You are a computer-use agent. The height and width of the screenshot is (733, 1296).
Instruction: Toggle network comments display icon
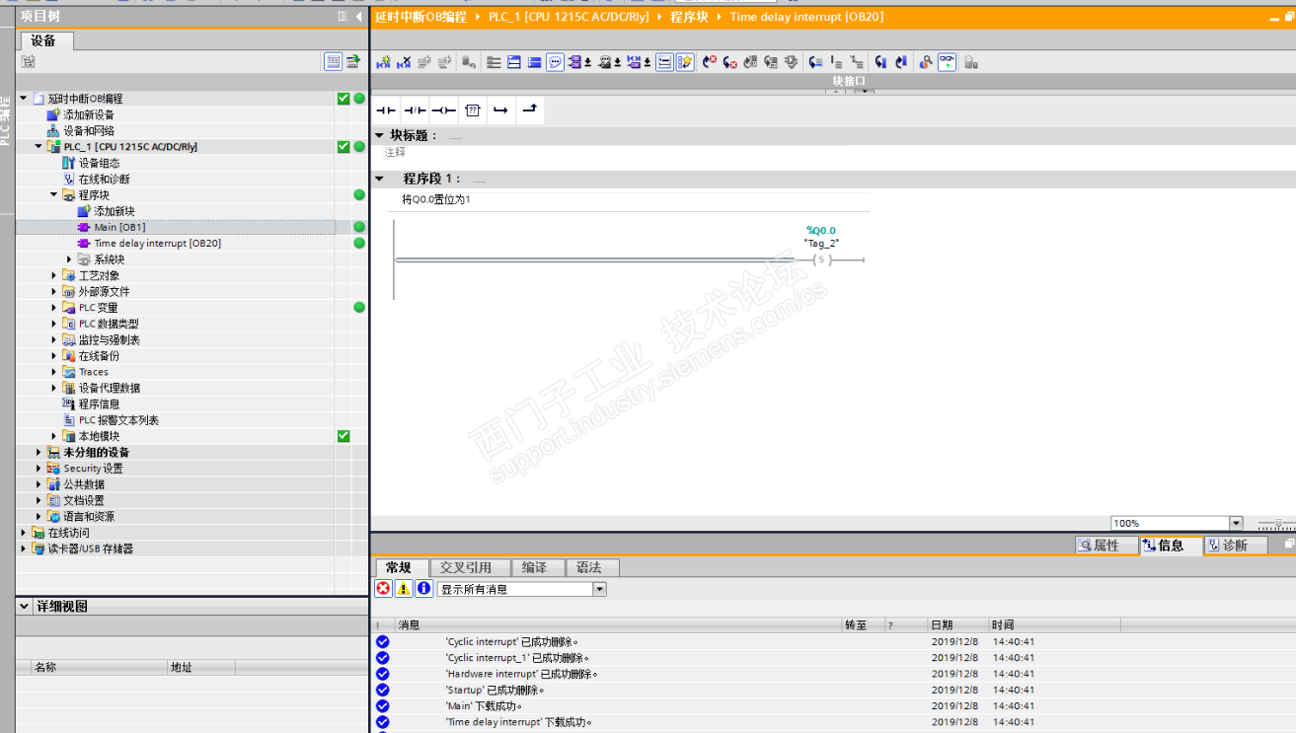[x=664, y=62]
